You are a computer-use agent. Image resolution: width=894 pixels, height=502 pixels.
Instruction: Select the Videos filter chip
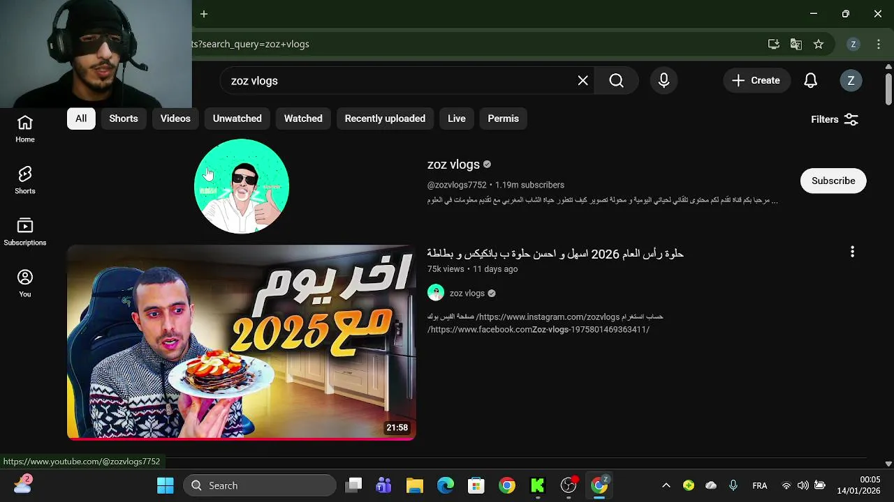[175, 119]
